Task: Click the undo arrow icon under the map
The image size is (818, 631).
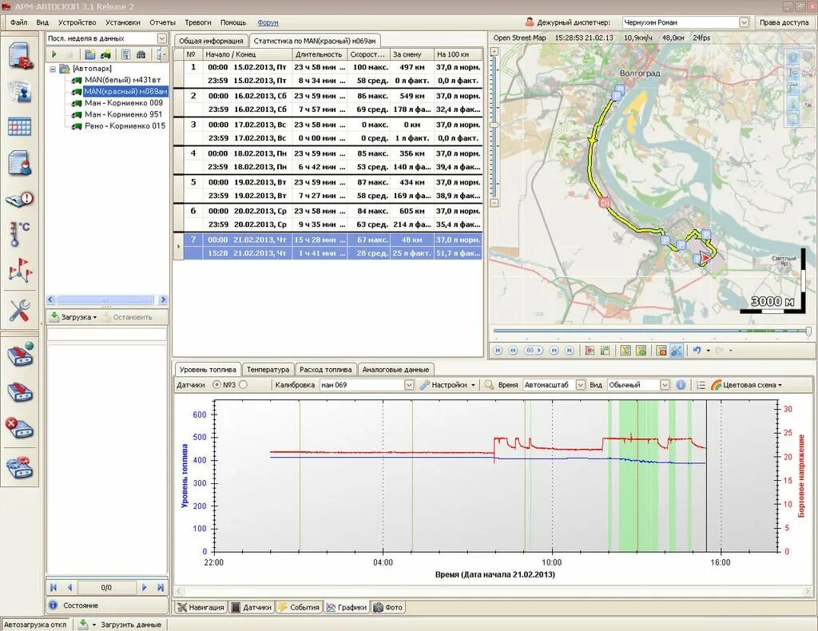Action: point(697,349)
